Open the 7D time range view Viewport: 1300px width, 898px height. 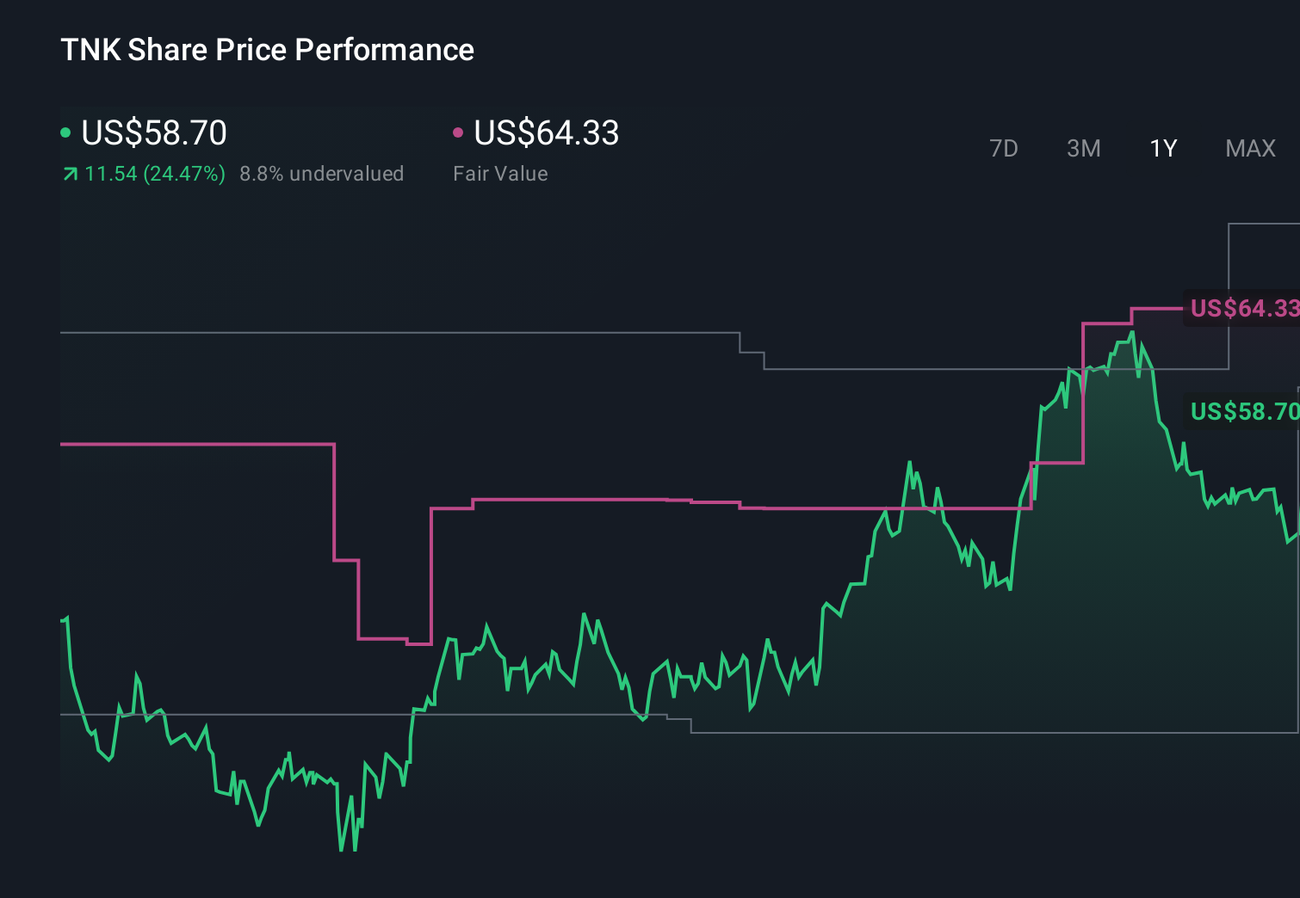click(1004, 148)
